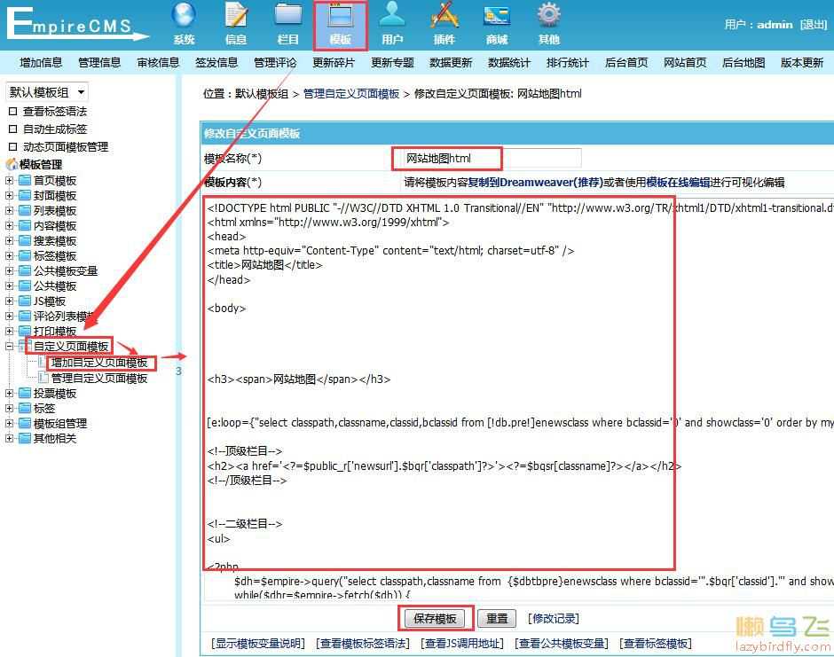834x657 pixels.
Task: Open 自动生成标签 in the sidebar
Action: click(55, 129)
